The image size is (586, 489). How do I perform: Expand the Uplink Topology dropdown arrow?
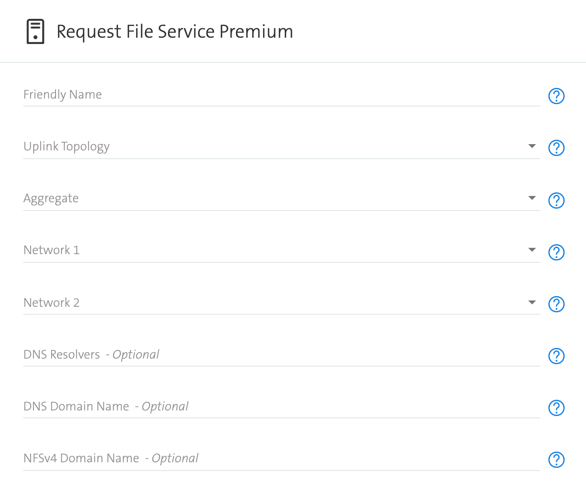click(532, 146)
